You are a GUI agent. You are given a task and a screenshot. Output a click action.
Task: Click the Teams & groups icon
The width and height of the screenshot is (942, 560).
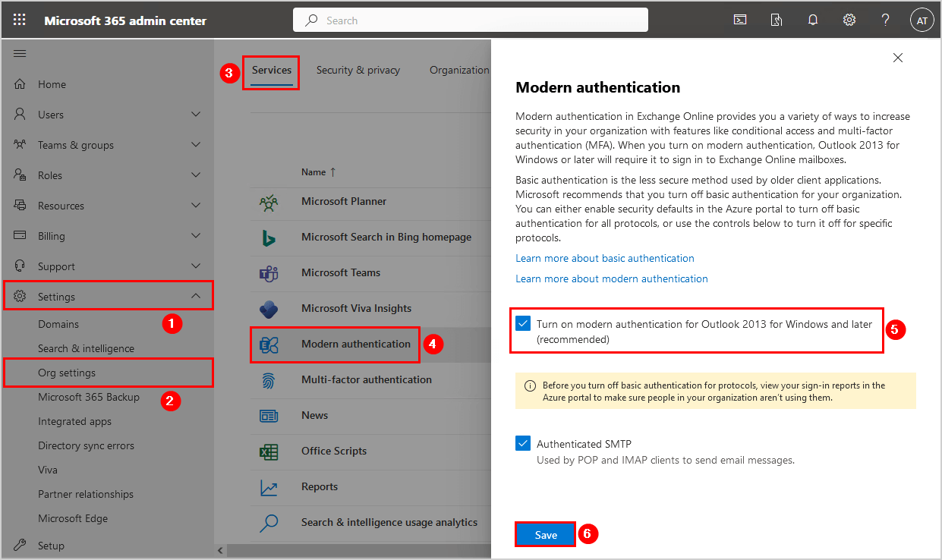coord(20,145)
